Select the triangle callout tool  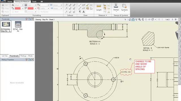66,12
